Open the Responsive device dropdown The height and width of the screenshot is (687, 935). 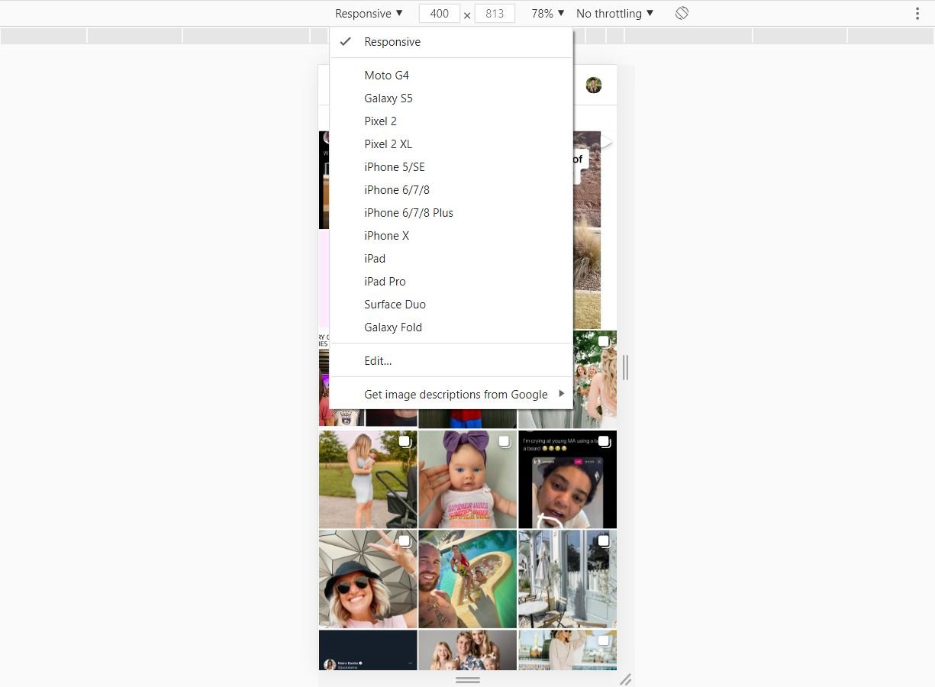(x=369, y=13)
